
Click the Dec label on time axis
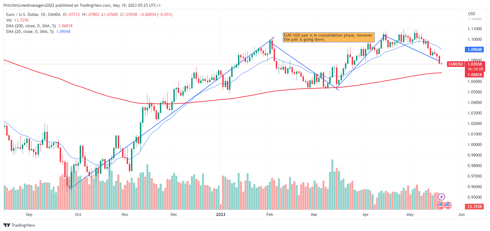[174, 215]
